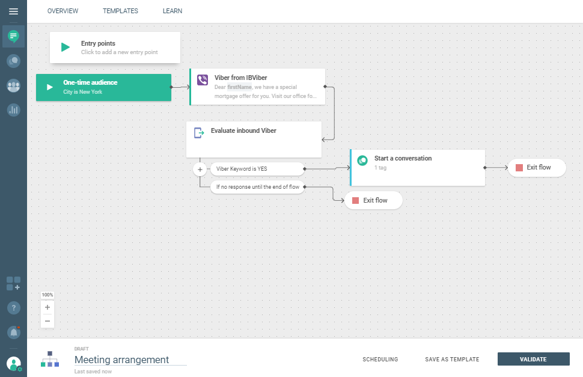Select the chat bubble icon in the sidebar
Viewport: 583px width, 377px height.
(13, 37)
